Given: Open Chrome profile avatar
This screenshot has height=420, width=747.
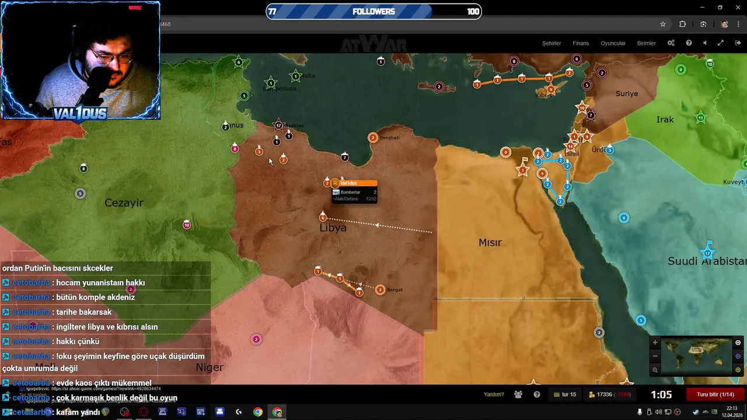Looking at the screenshot, I should [x=724, y=24].
